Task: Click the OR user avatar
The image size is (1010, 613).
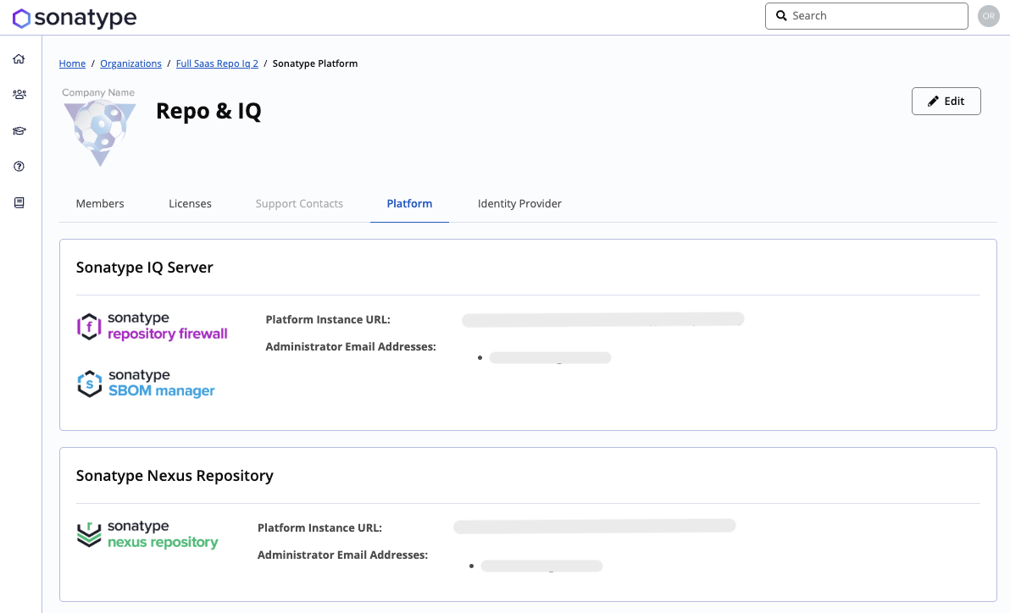Action: [988, 16]
